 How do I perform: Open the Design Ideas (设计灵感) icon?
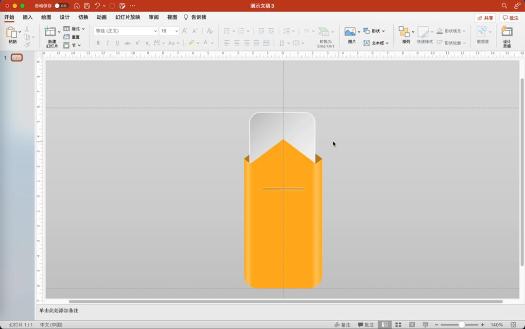(x=507, y=32)
